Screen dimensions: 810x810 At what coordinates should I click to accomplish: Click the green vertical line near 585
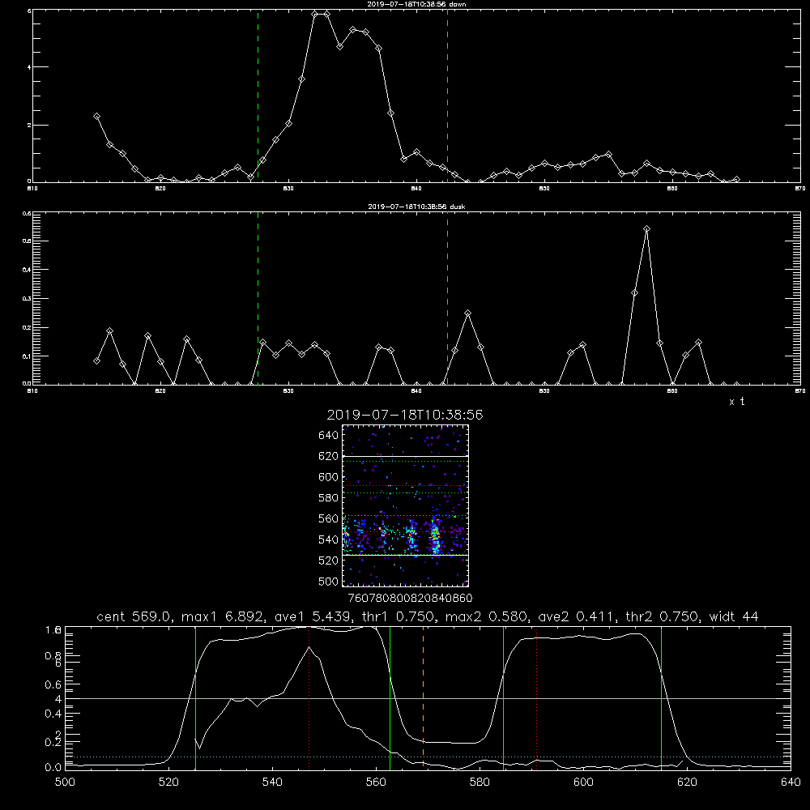pos(503,698)
